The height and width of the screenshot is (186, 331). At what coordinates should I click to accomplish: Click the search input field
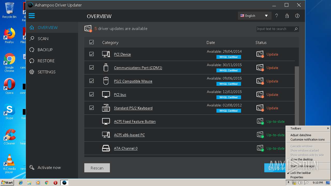275,29
